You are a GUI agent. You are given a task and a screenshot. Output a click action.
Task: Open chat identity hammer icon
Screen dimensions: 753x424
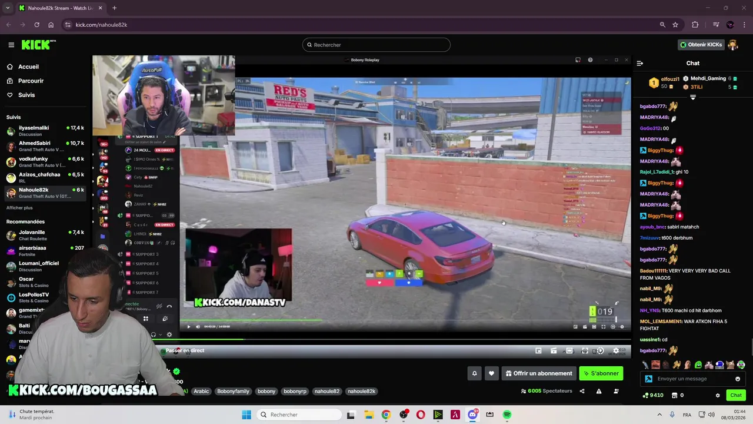[648, 379]
